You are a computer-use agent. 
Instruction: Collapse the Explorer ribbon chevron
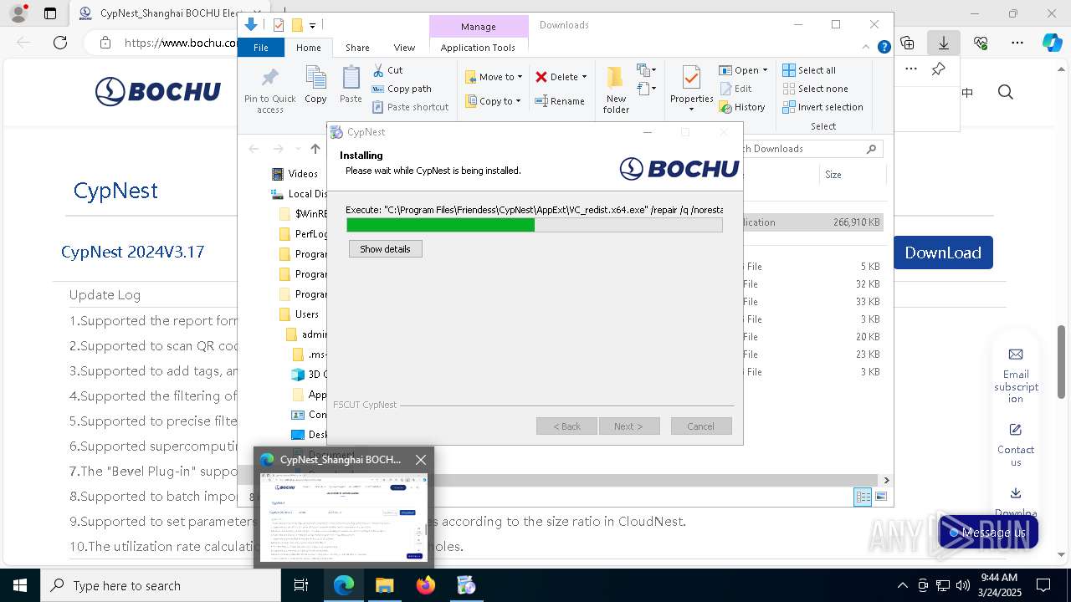[x=867, y=48]
